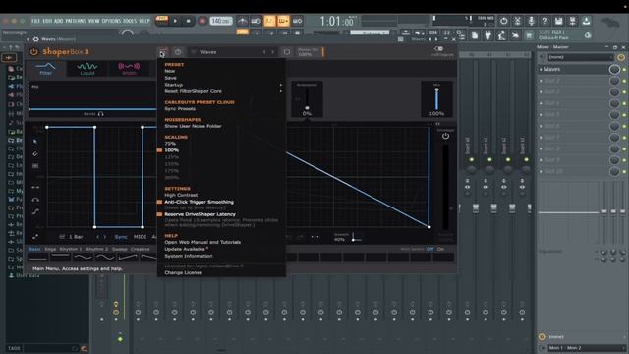Enable High Contrast setting
629x354 pixels.
tap(181, 195)
